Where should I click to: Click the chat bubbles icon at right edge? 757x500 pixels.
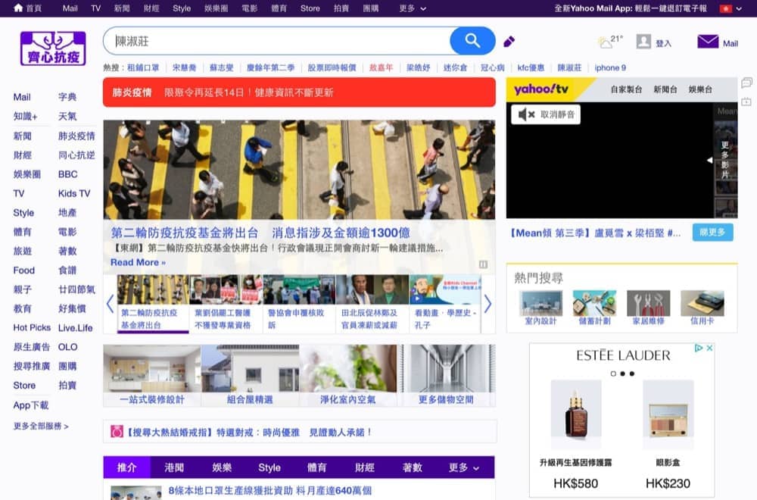point(746,83)
